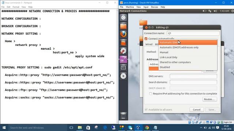Choose Shared to other computers option
The height and width of the screenshot is (131, 234).
(188, 62)
